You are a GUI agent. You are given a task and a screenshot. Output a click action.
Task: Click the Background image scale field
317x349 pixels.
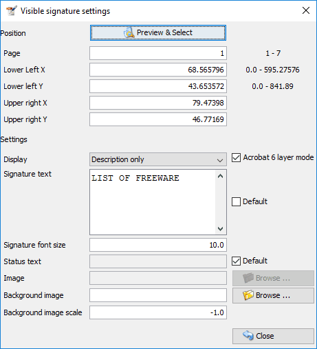pyautogui.click(x=158, y=312)
